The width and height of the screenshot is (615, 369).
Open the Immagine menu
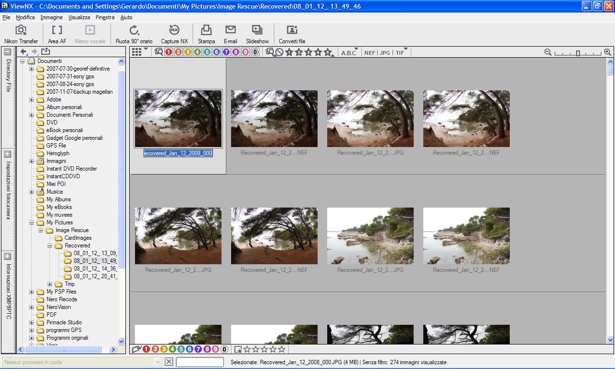(x=51, y=17)
